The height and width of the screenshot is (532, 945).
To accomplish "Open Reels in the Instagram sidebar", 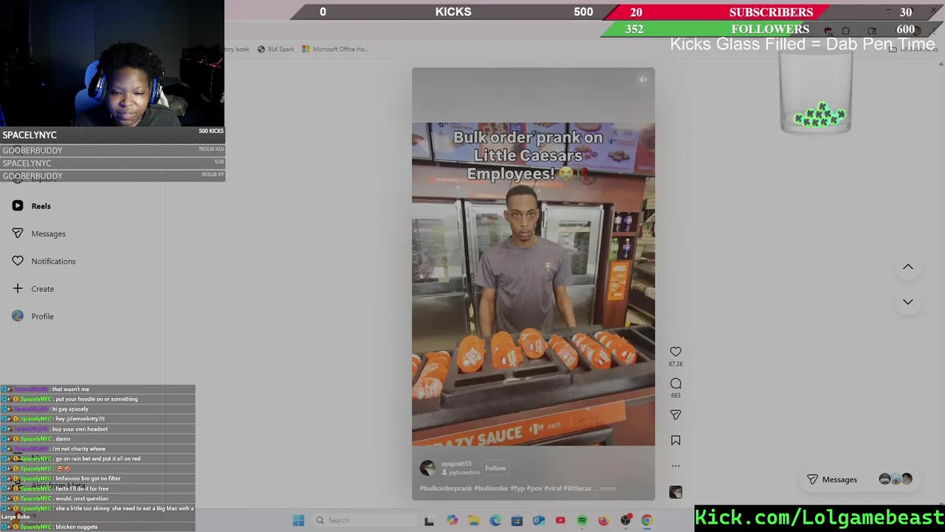I will tap(41, 206).
